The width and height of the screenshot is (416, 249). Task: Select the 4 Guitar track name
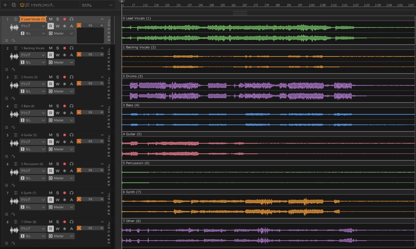coord(29,135)
